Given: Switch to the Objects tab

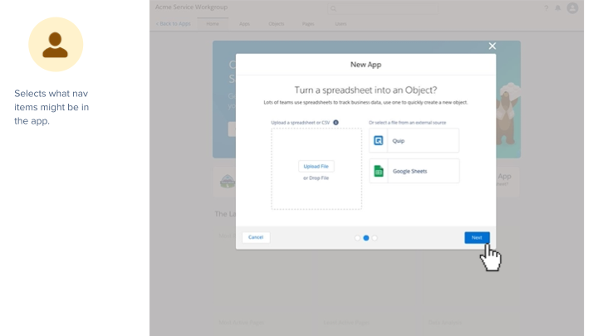Looking at the screenshot, I should [x=276, y=24].
